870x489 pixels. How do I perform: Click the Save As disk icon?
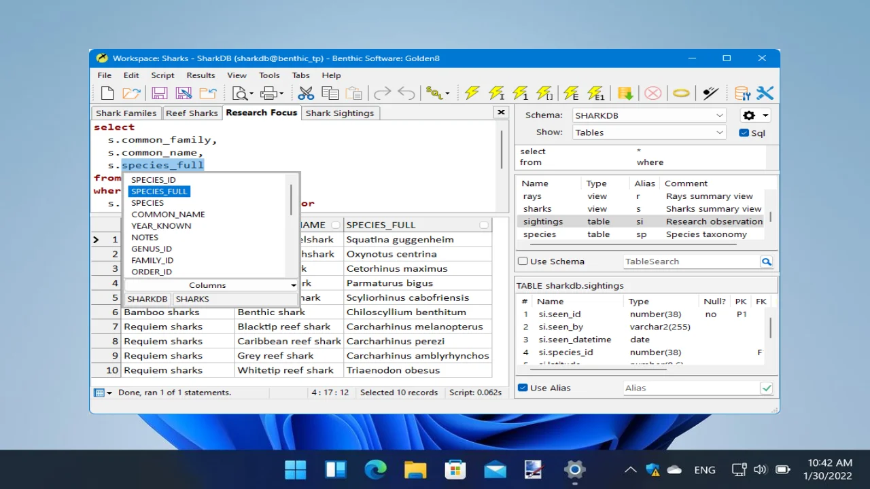[184, 93]
